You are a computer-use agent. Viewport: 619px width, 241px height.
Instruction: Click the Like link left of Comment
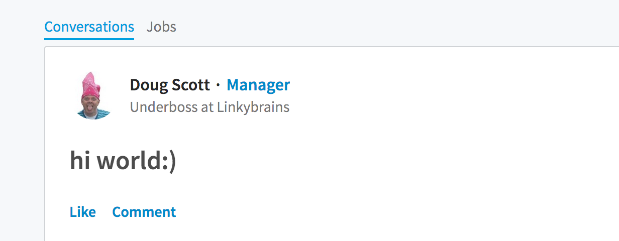click(x=83, y=212)
